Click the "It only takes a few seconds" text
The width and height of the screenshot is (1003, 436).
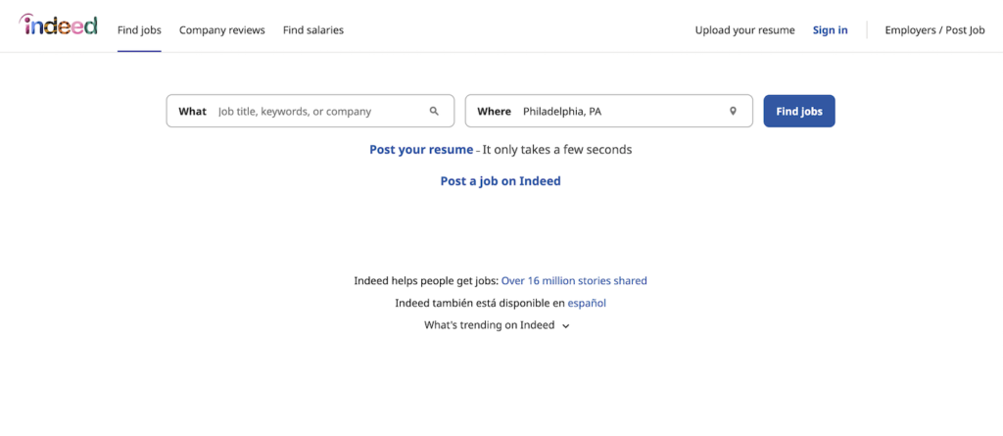point(557,149)
